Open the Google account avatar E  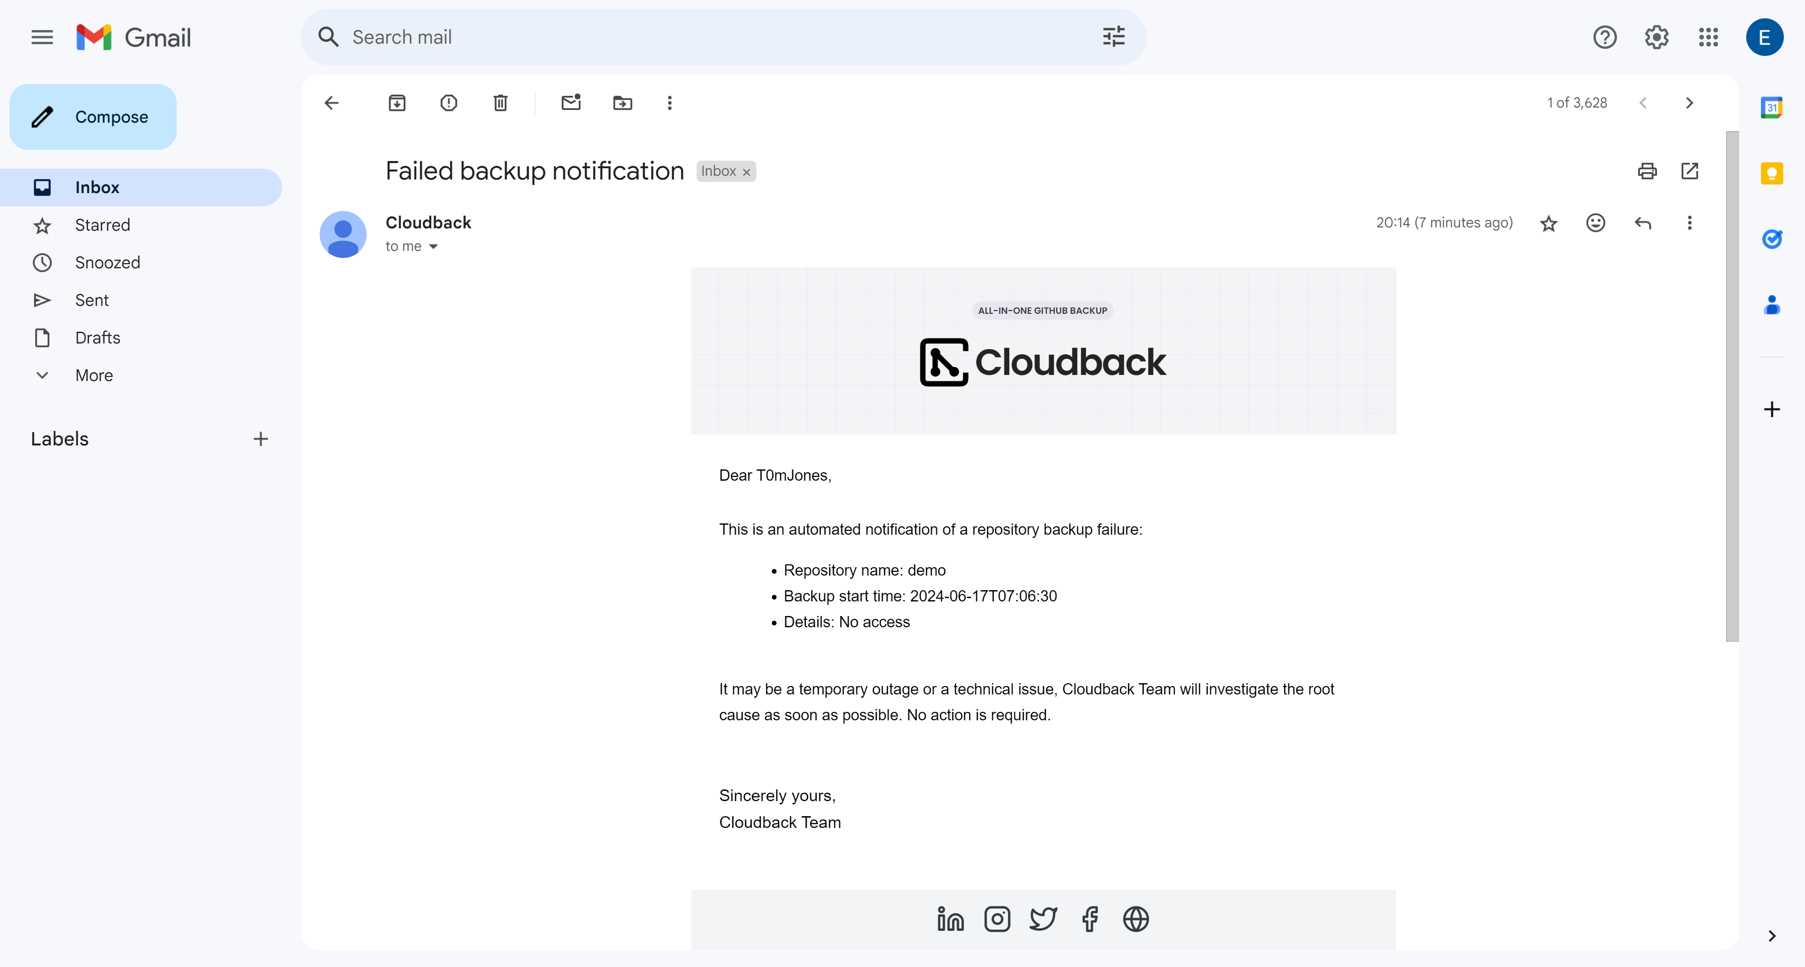[1765, 37]
